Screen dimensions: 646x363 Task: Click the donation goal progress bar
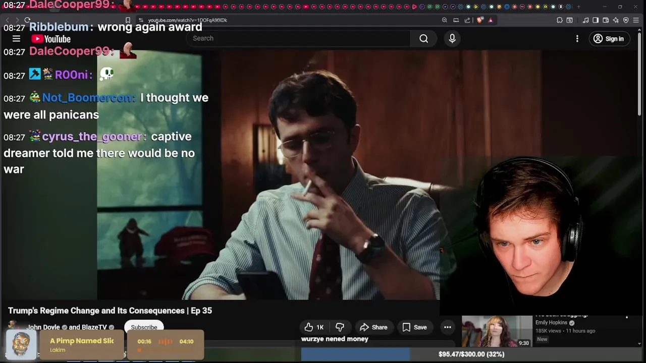coord(470,354)
